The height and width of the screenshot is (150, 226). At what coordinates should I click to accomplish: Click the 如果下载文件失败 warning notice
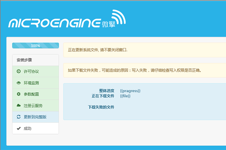point(145,70)
